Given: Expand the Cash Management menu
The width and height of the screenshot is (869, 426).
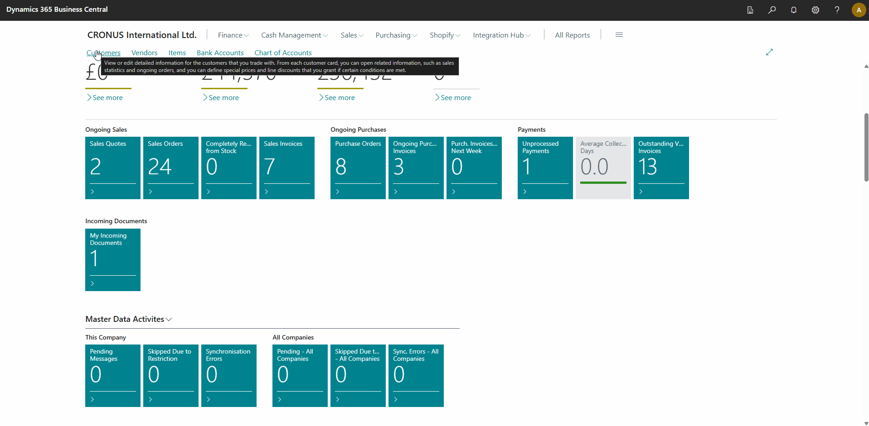Looking at the screenshot, I should tap(294, 35).
